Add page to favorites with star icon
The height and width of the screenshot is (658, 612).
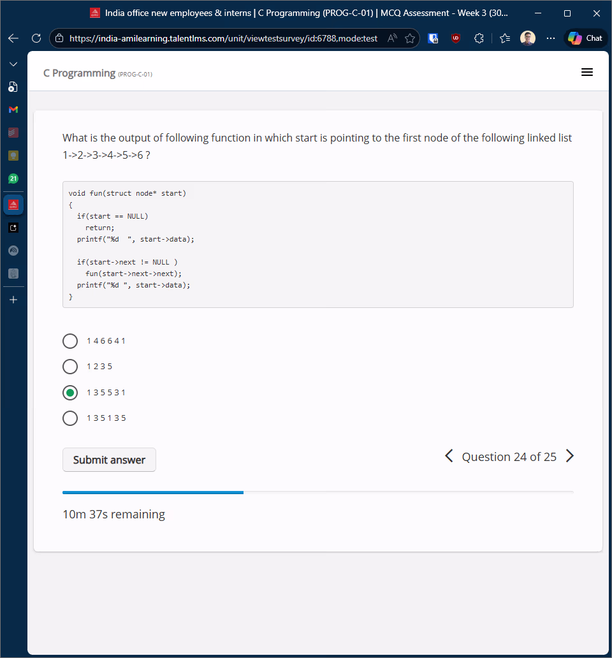(x=410, y=38)
